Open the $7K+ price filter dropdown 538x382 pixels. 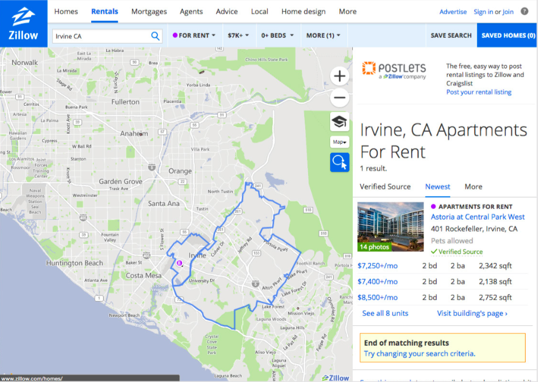[238, 35]
